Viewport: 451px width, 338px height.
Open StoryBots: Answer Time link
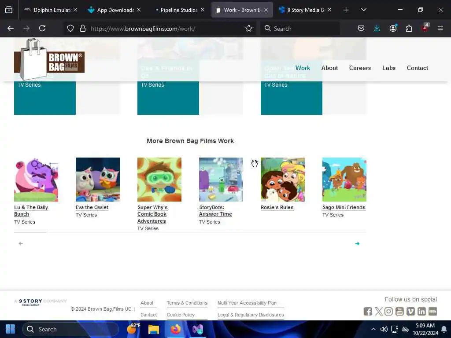215,211
